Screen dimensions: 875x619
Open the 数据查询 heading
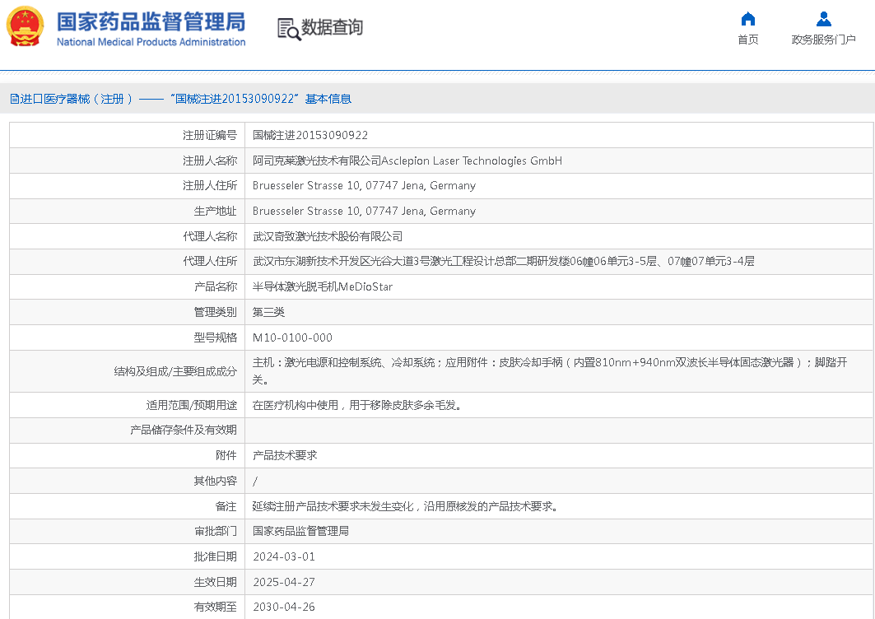click(332, 27)
